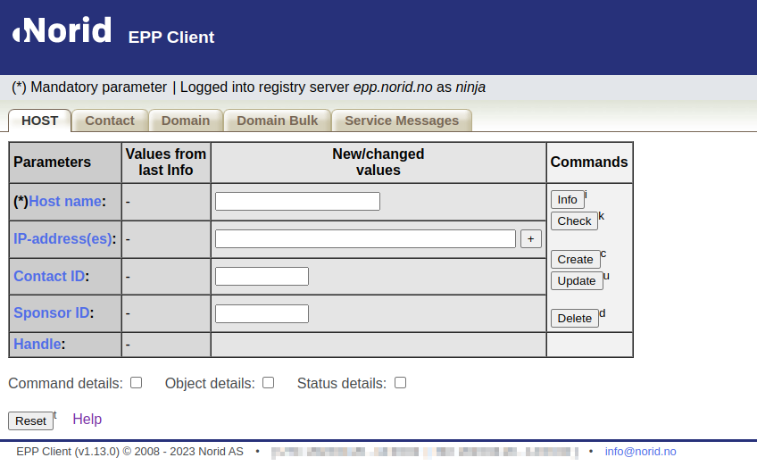Click the Create command button
This screenshot has width=757, height=466.
(575, 259)
